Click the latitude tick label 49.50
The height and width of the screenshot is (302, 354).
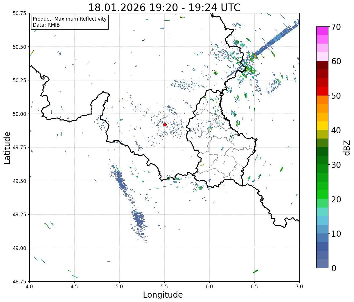[x=19, y=181]
